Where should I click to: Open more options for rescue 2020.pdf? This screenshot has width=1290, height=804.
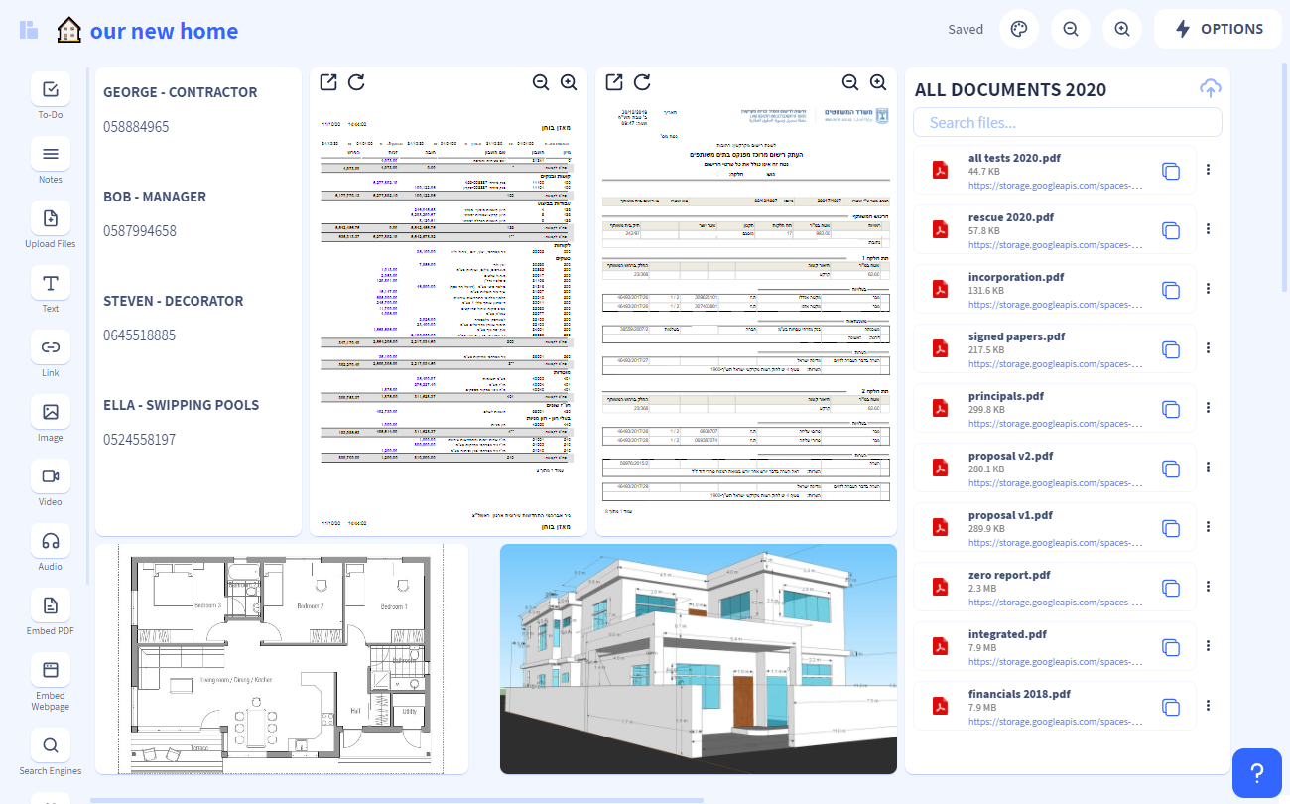click(1208, 229)
